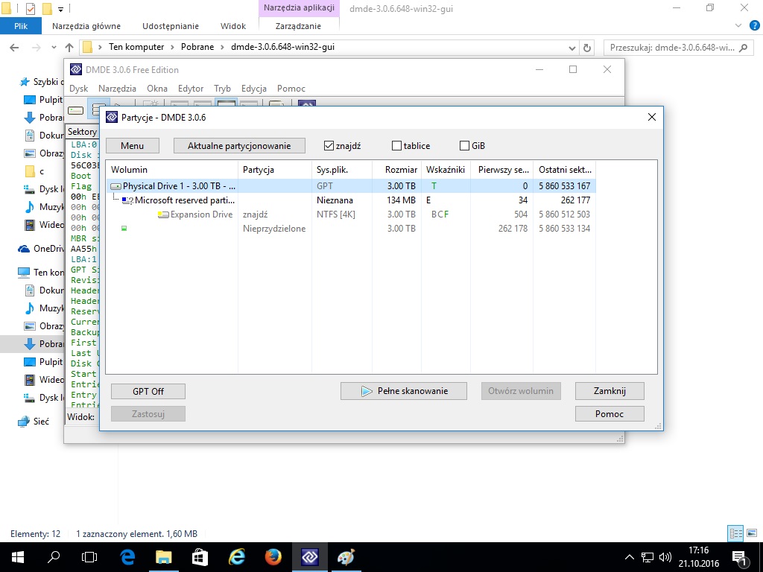Open the Store app from the taskbar
Screen dimensions: 763x572
(x=200, y=557)
